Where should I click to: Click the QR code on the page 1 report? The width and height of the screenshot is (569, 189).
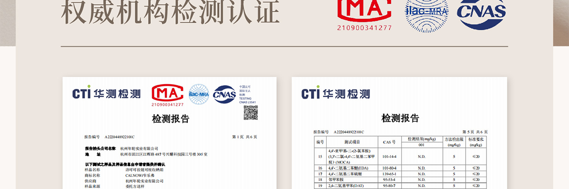coord(250,112)
